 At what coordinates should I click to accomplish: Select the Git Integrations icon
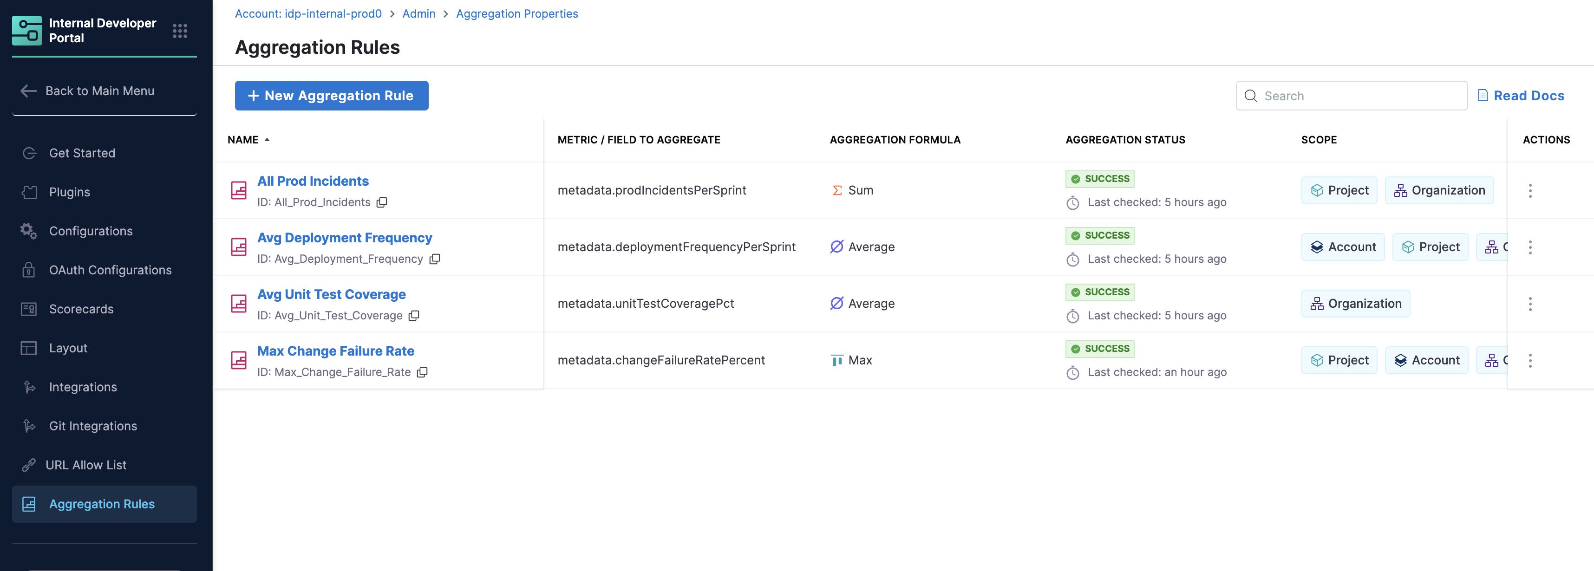coord(29,426)
